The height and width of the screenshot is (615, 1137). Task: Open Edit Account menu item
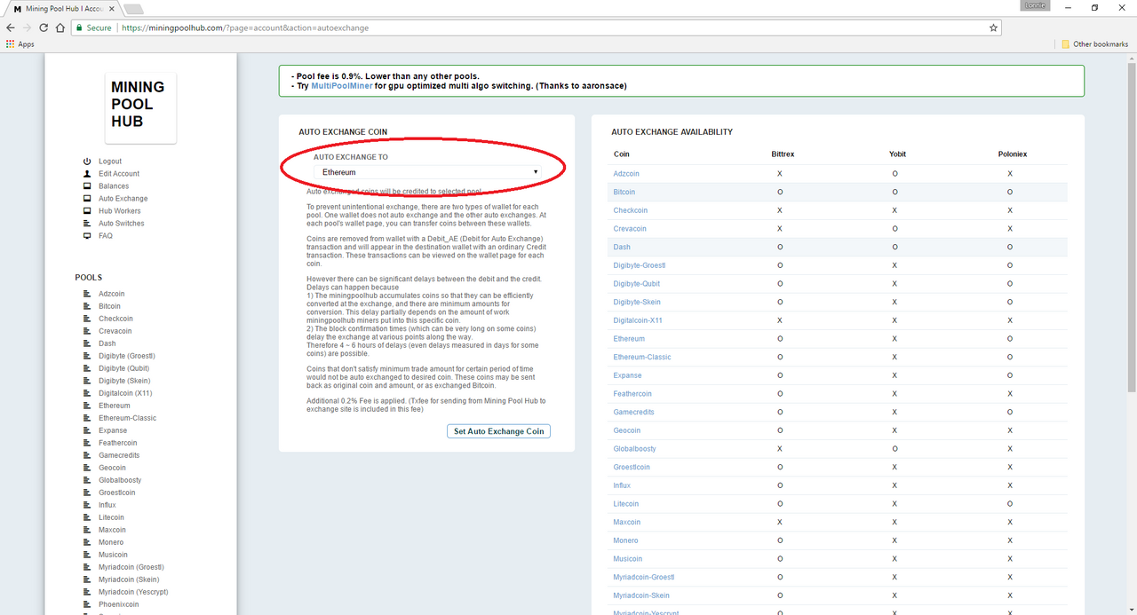tap(119, 174)
